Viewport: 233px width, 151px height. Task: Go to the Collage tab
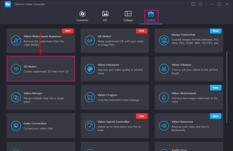point(128,16)
